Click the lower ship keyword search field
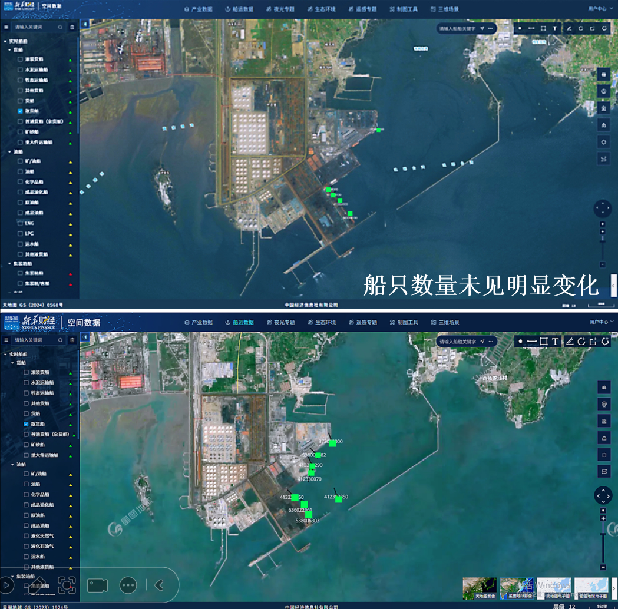This screenshot has height=609, width=618. tap(34, 340)
